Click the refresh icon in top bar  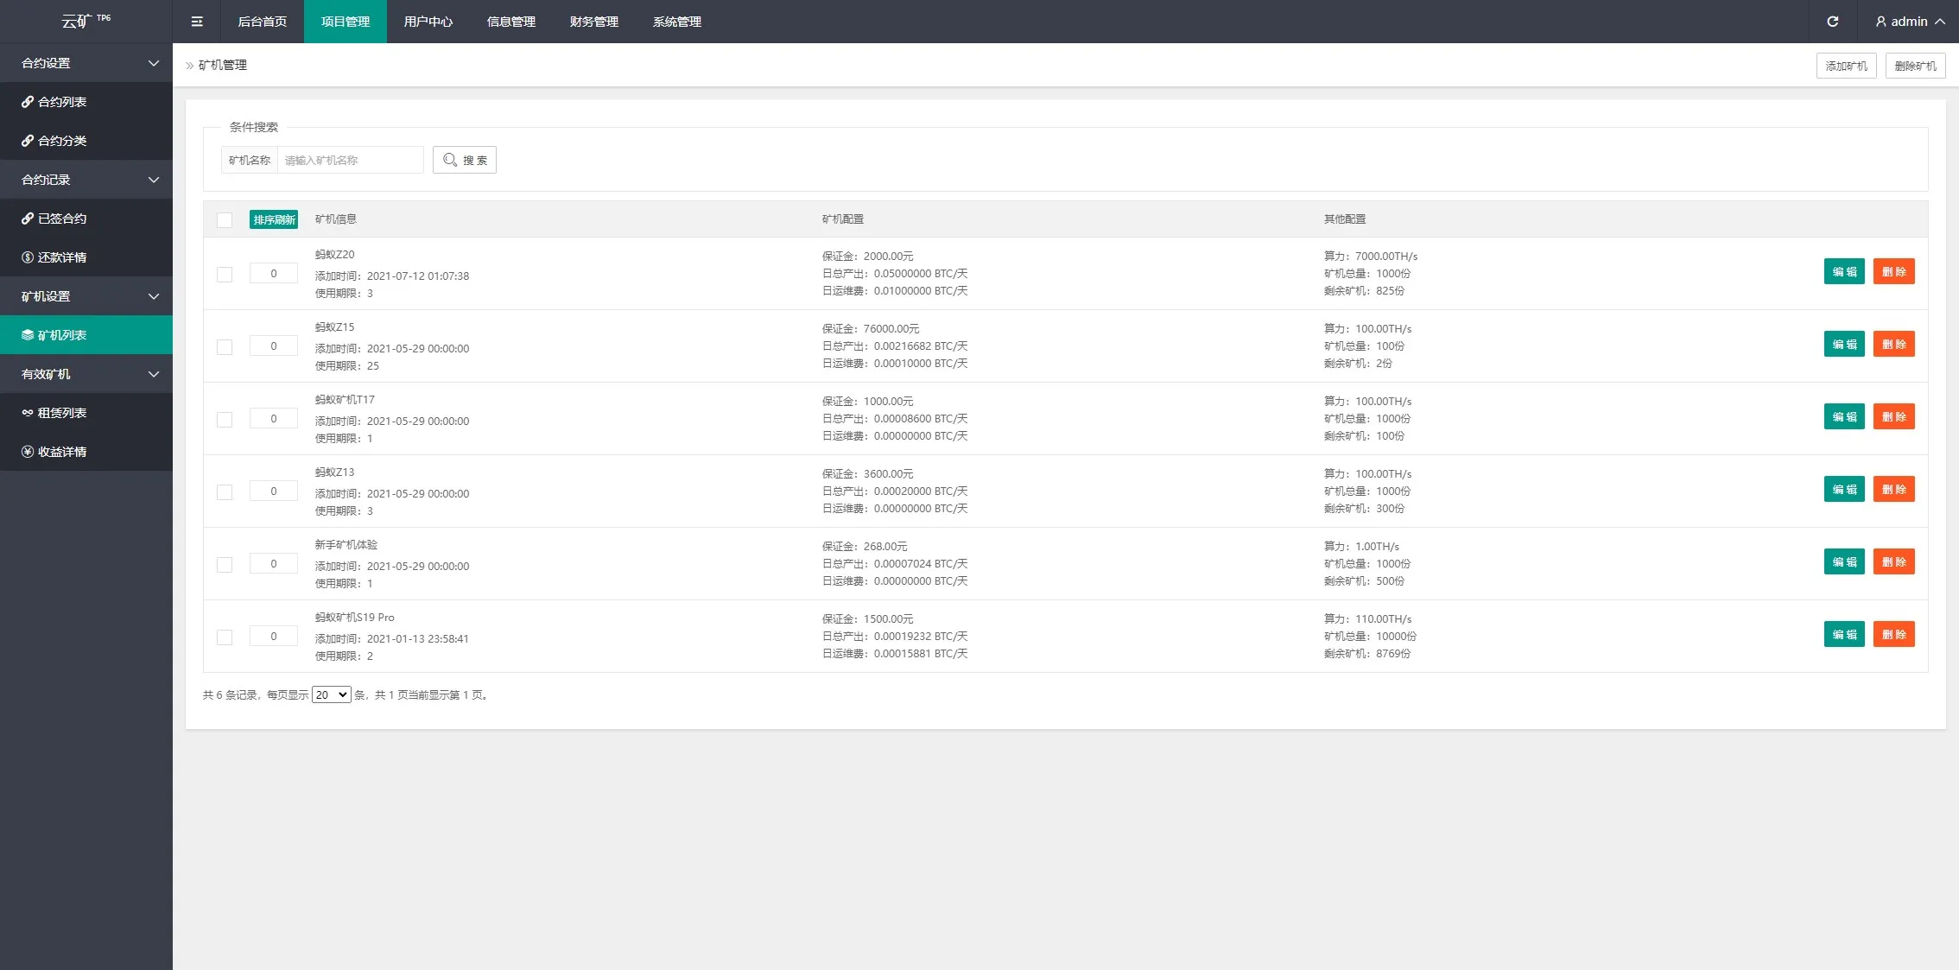(1832, 22)
